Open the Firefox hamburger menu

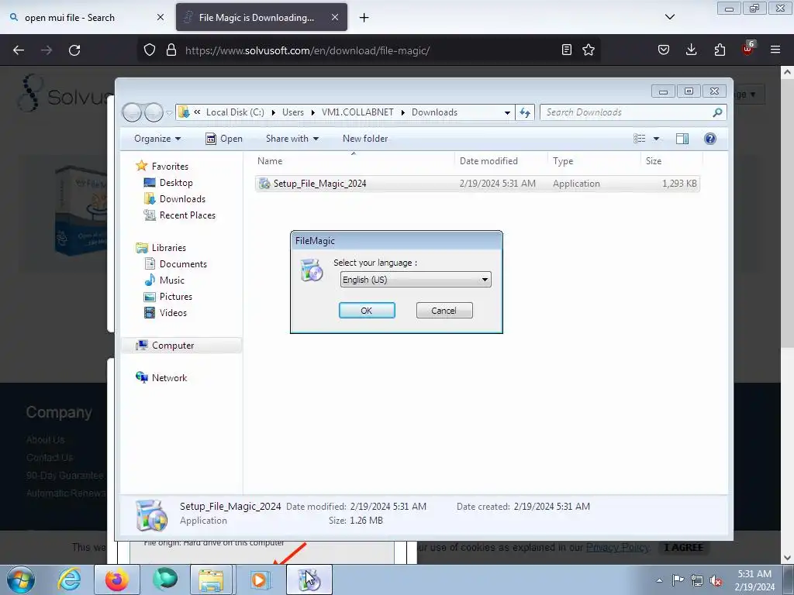coord(775,50)
